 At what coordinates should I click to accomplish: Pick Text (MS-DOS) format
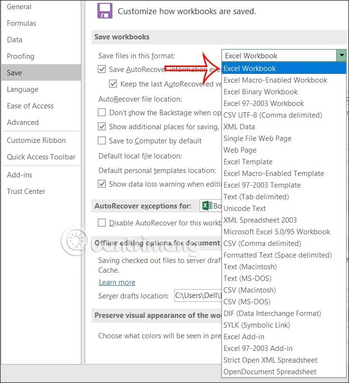(284, 279)
